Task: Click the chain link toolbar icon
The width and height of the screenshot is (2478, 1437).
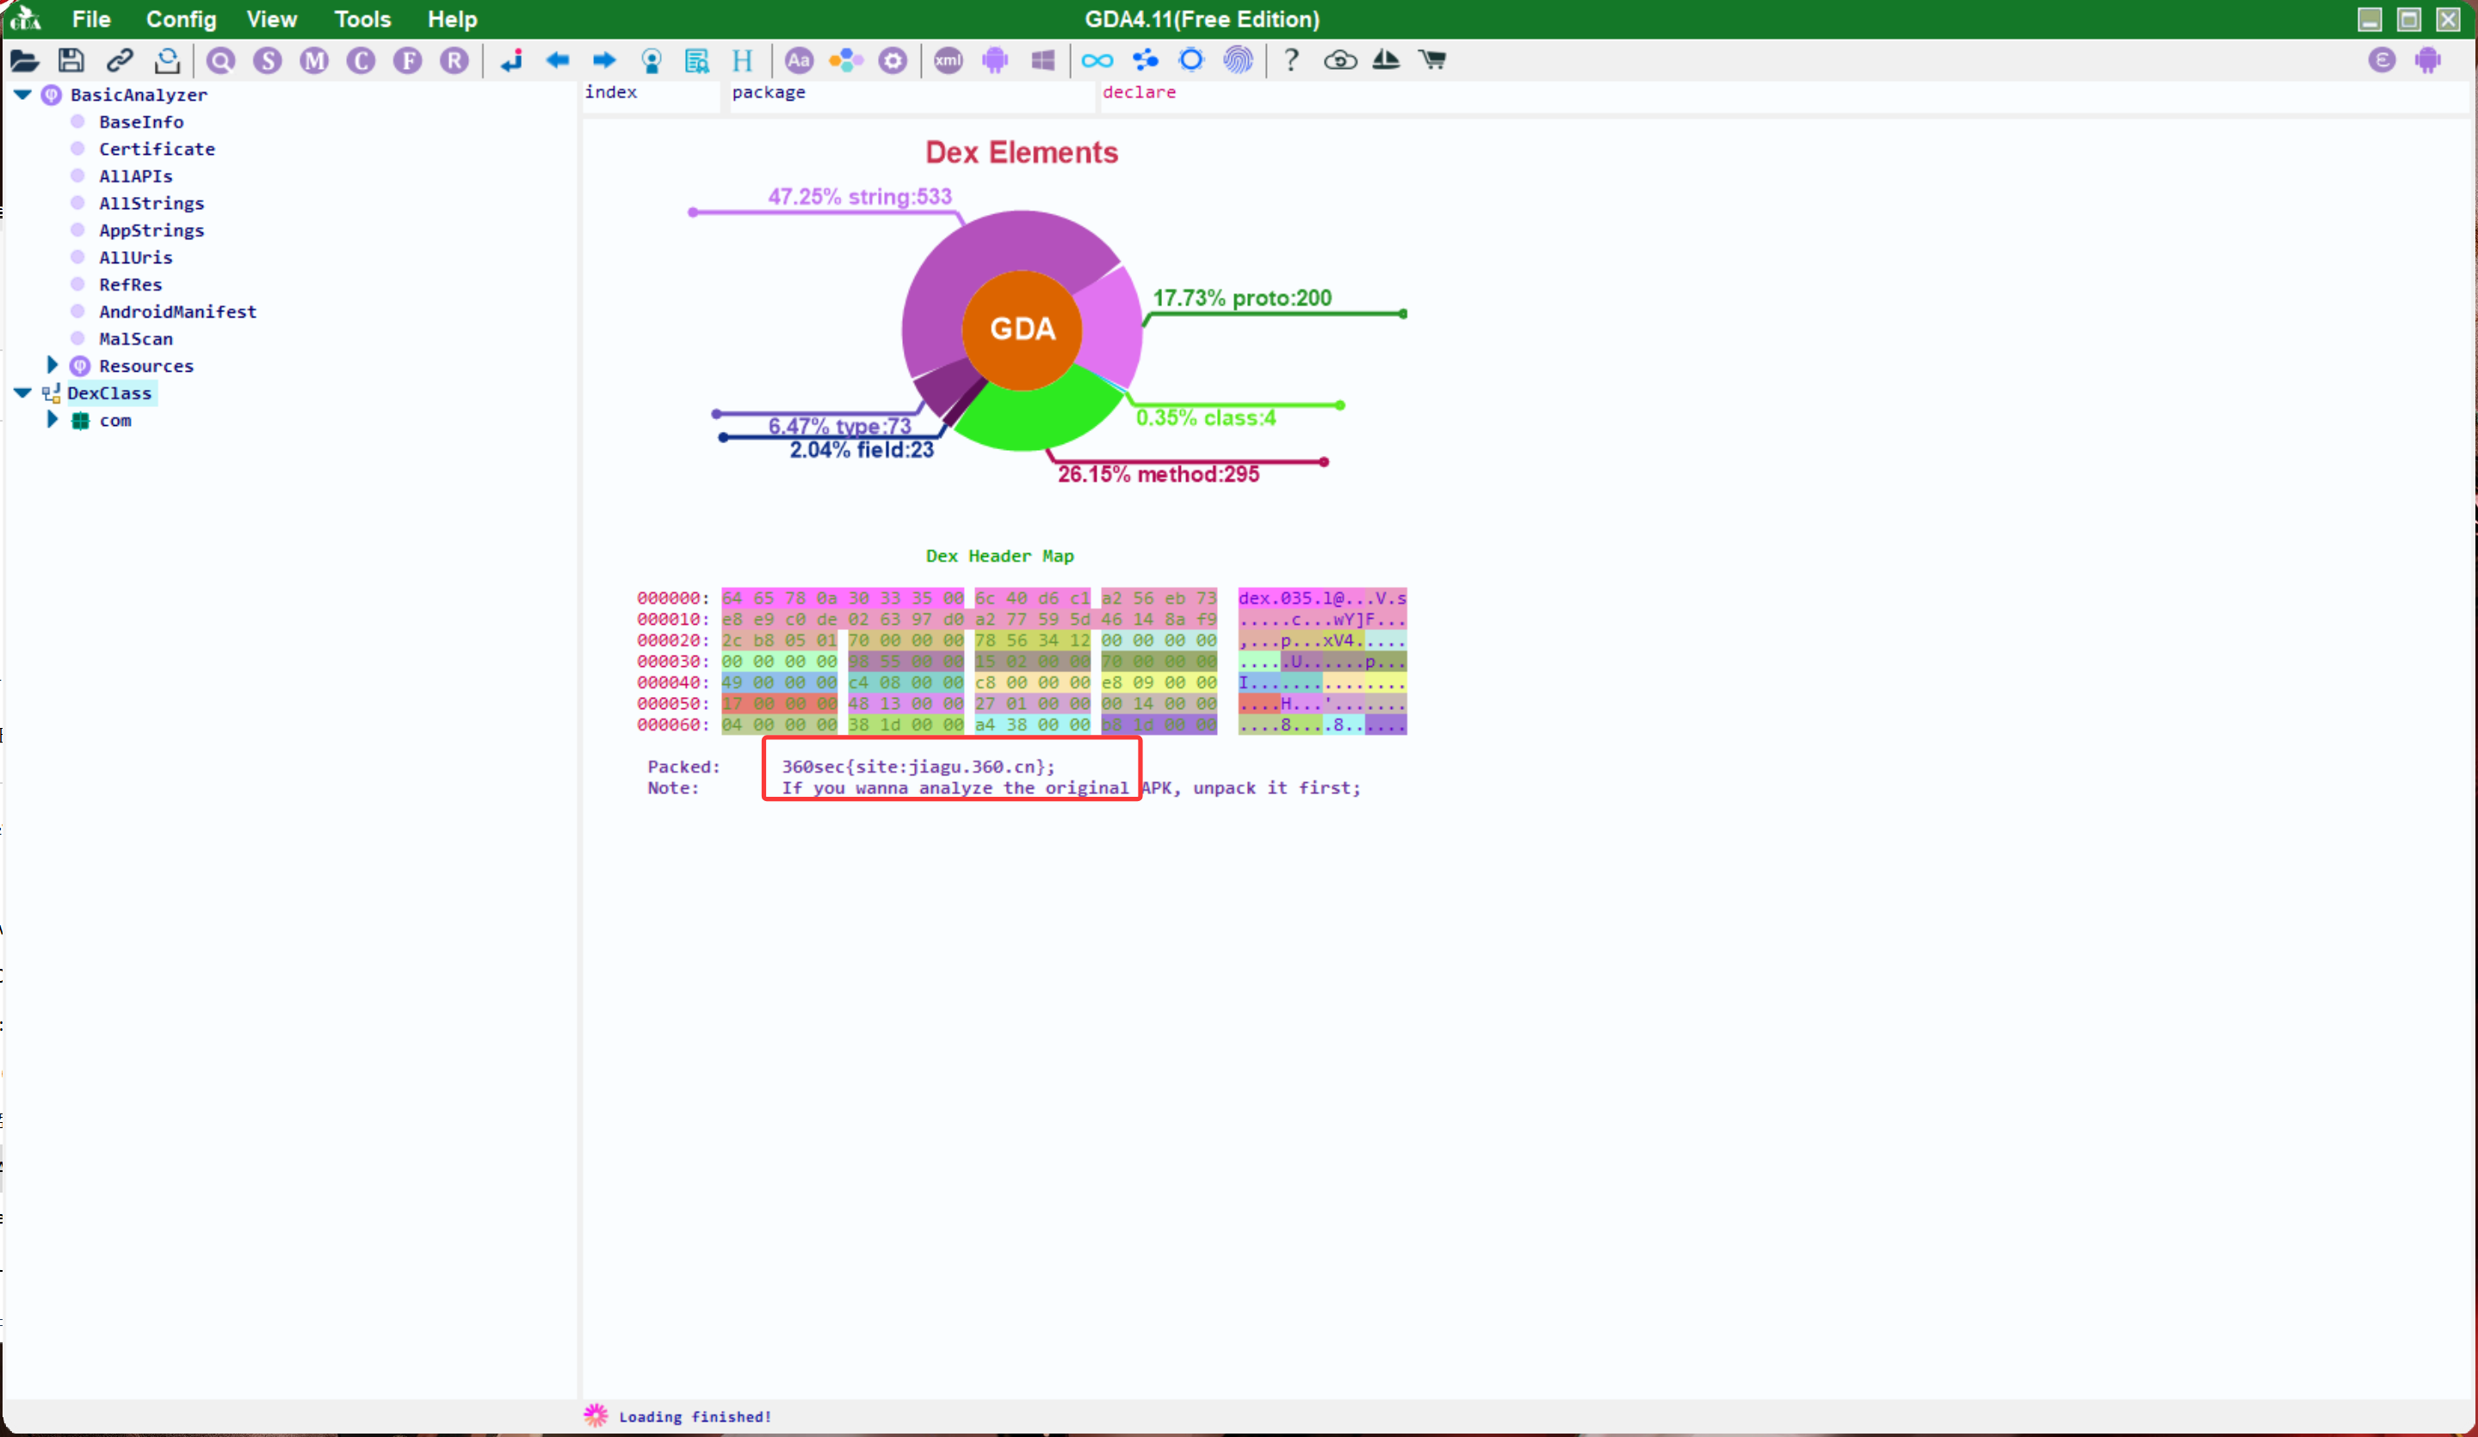Action: [x=119, y=61]
